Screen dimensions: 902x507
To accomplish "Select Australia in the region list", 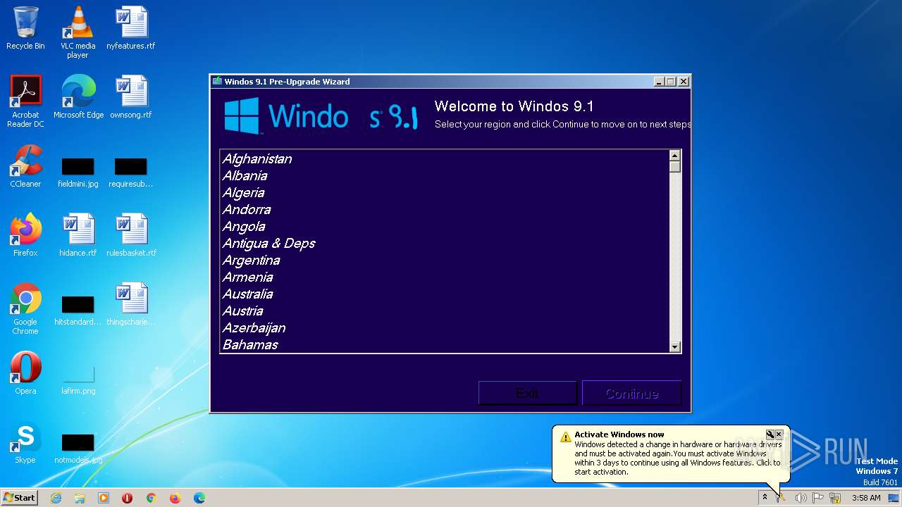I will (445, 294).
